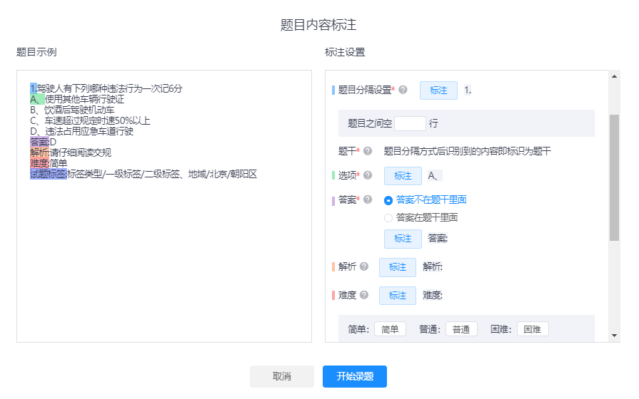The image size is (639, 399).
Task: Click text '题目分隔方式后识别到的内容即标识为题干'
Action: 468,151
